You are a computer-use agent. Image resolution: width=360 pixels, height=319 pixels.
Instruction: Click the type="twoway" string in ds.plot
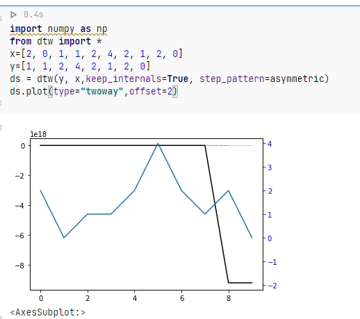coord(89,91)
